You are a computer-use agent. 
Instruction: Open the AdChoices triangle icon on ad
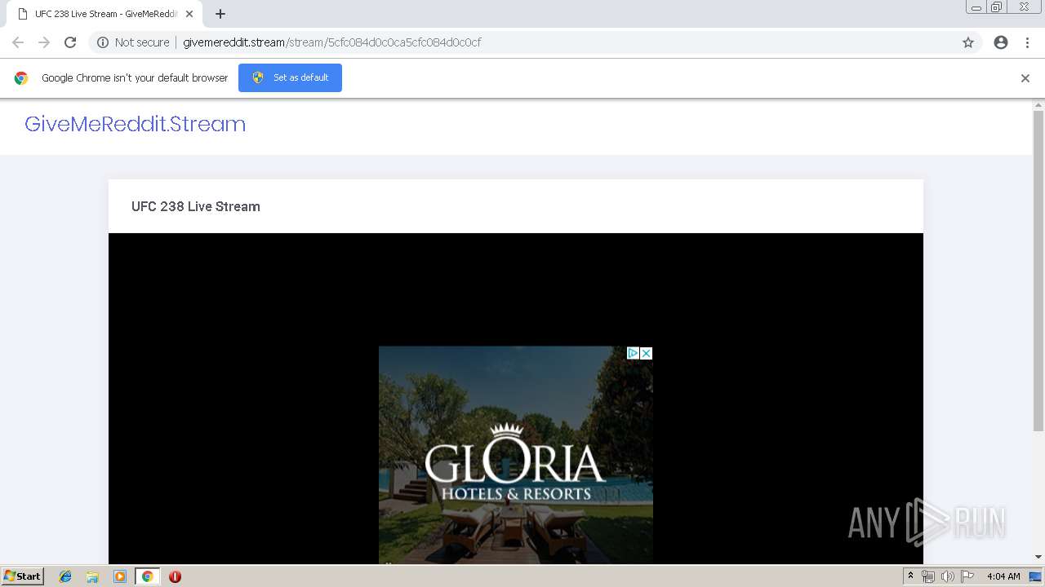633,353
